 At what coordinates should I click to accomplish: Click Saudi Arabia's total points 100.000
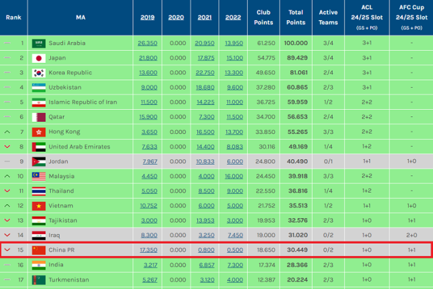(x=296, y=43)
